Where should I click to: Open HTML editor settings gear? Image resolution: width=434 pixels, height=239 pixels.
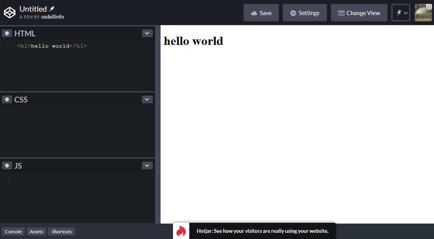pyautogui.click(x=7, y=33)
